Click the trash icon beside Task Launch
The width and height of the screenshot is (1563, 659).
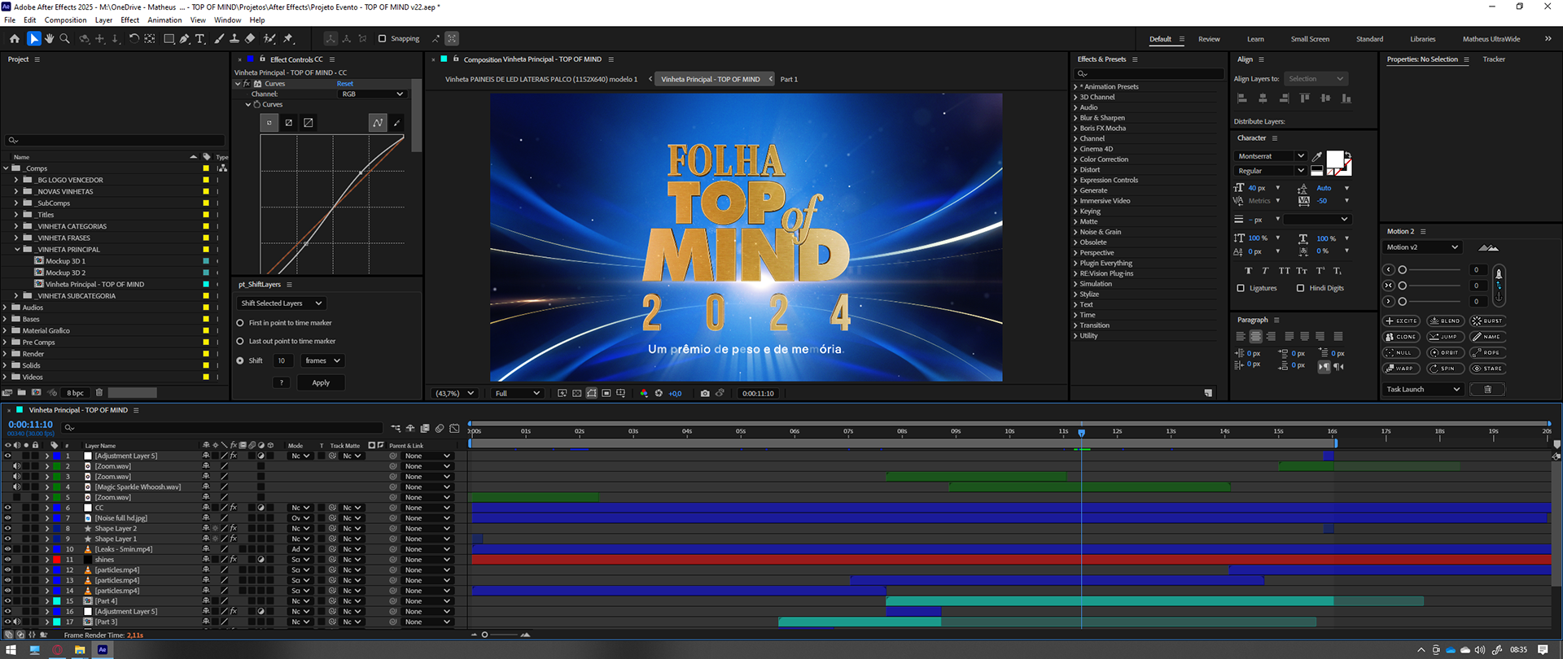(1487, 390)
